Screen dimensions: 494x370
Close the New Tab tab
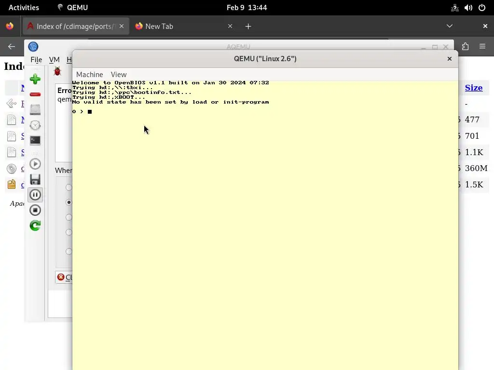point(230,26)
